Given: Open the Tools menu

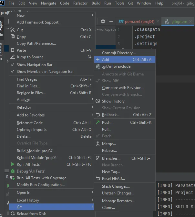Looking at the screenshot, I should (x=119, y=3).
